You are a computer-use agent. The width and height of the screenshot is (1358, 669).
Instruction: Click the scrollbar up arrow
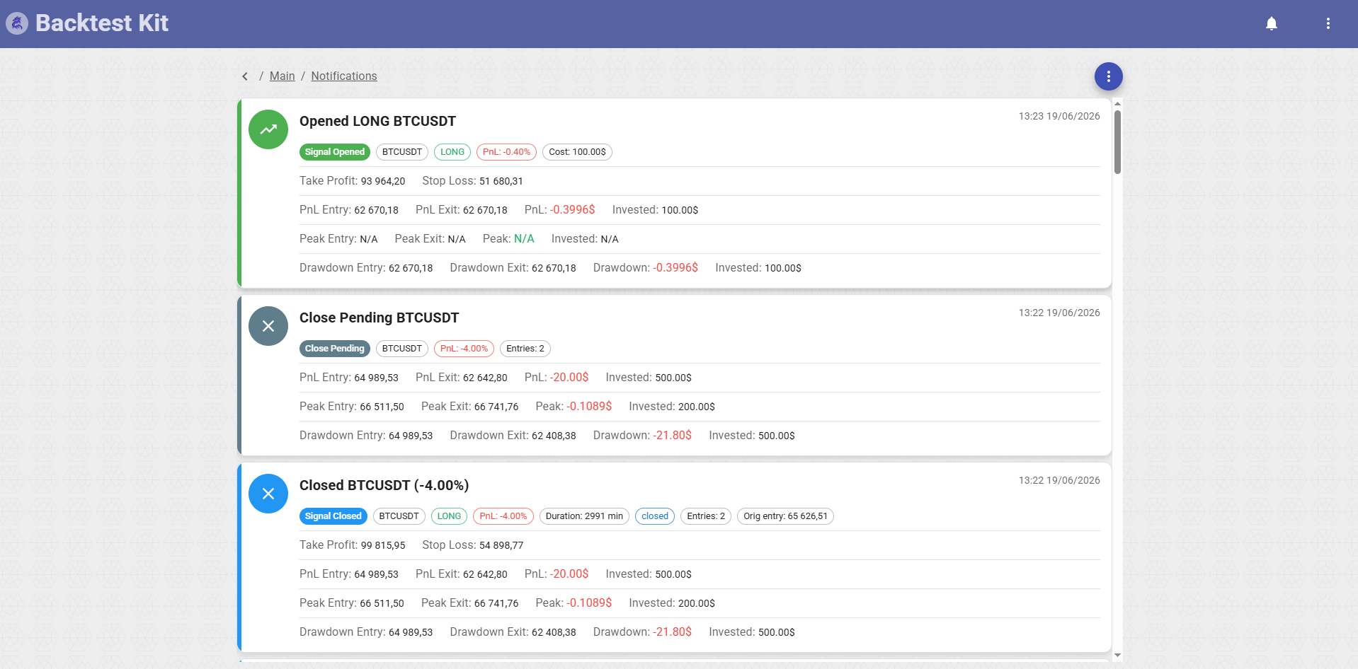[1117, 103]
